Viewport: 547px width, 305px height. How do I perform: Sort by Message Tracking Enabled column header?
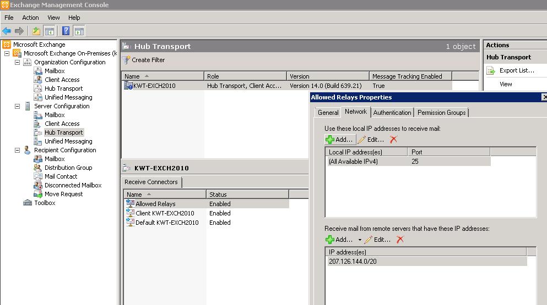click(x=410, y=76)
